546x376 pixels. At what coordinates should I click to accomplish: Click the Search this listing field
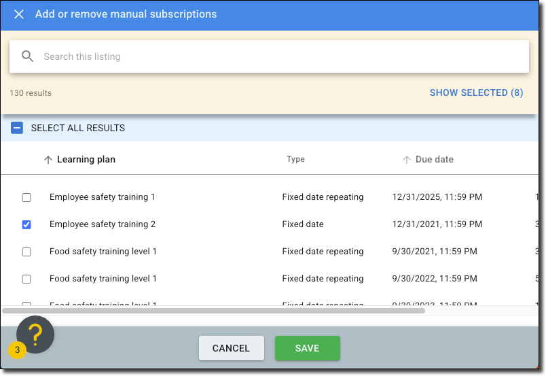[x=272, y=56]
